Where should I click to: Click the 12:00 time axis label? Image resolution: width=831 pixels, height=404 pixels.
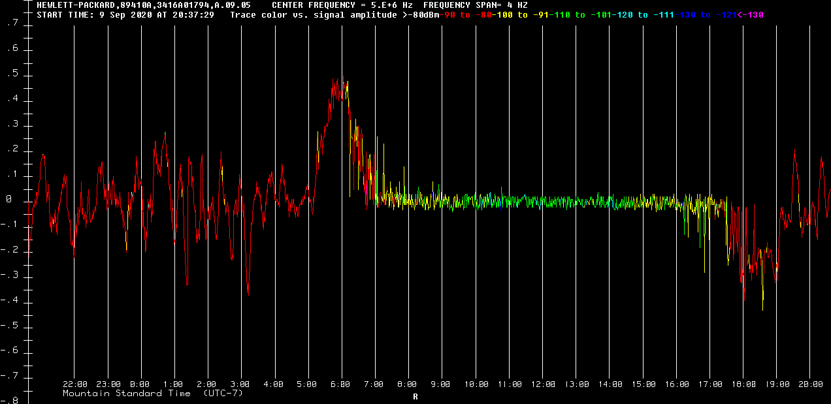point(543,384)
